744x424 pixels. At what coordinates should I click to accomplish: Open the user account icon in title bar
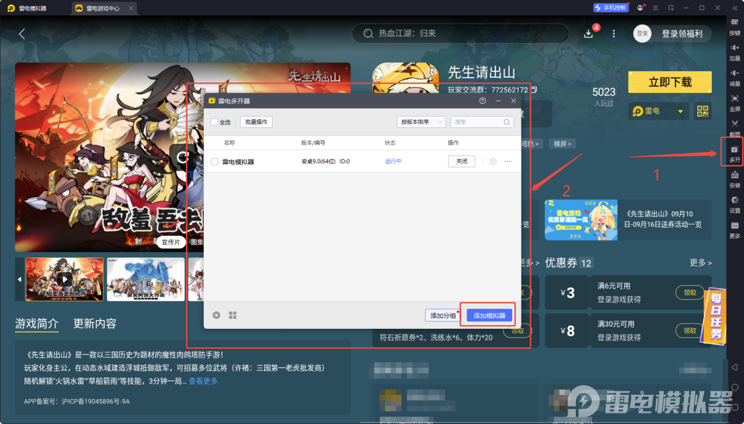(x=641, y=8)
